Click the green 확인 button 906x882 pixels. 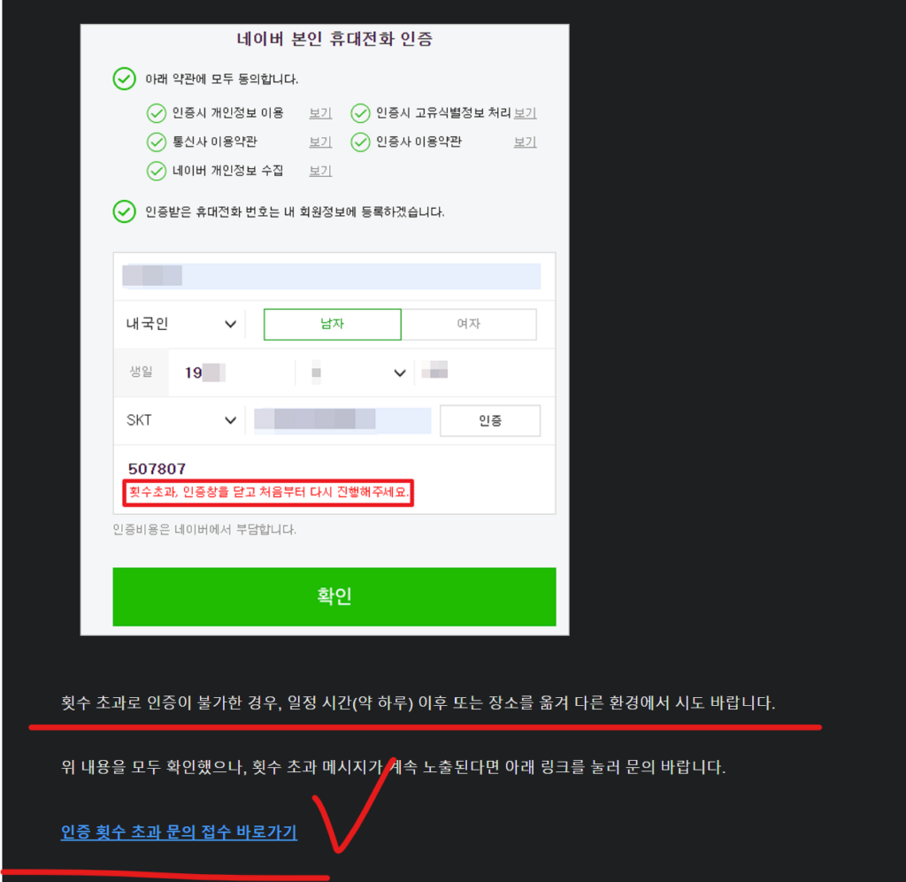pyautogui.click(x=334, y=596)
